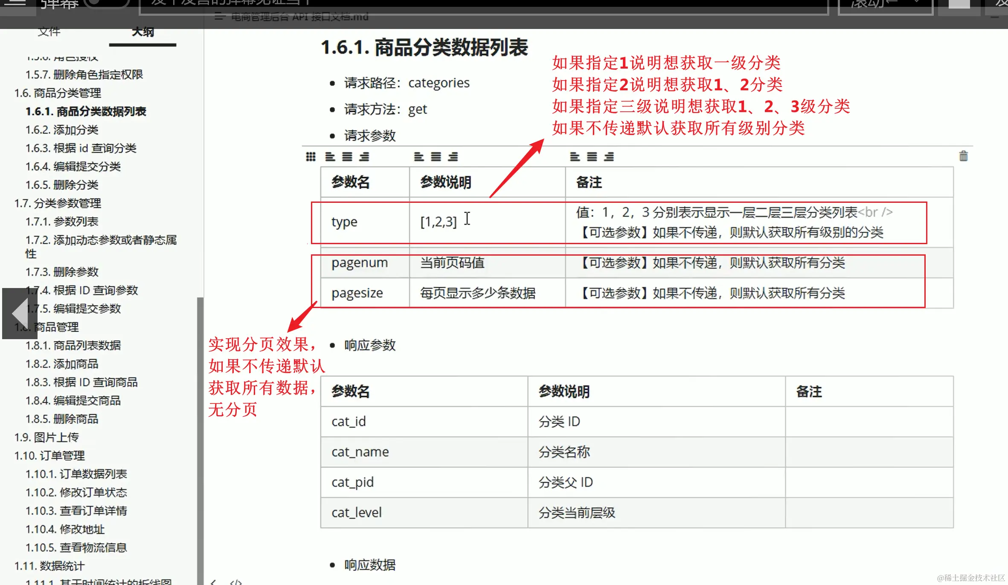
Task: Select 1.10. 订单管理 outline section
Action: coord(49,455)
